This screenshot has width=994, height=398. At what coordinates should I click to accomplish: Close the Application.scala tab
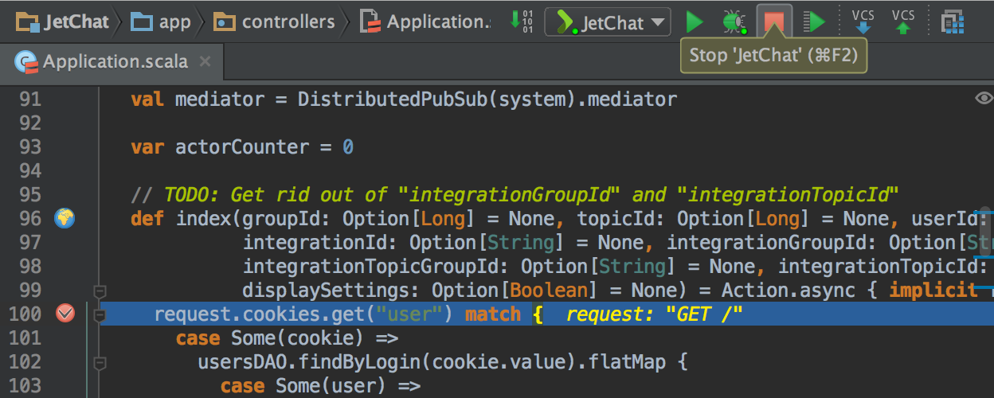[205, 61]
